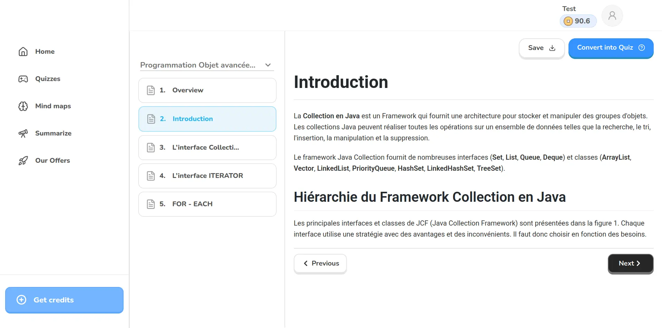Go to chapter 4 L'interface ITERATOR
The height and width of the screenshot is (328, 662).
[207, 176]
